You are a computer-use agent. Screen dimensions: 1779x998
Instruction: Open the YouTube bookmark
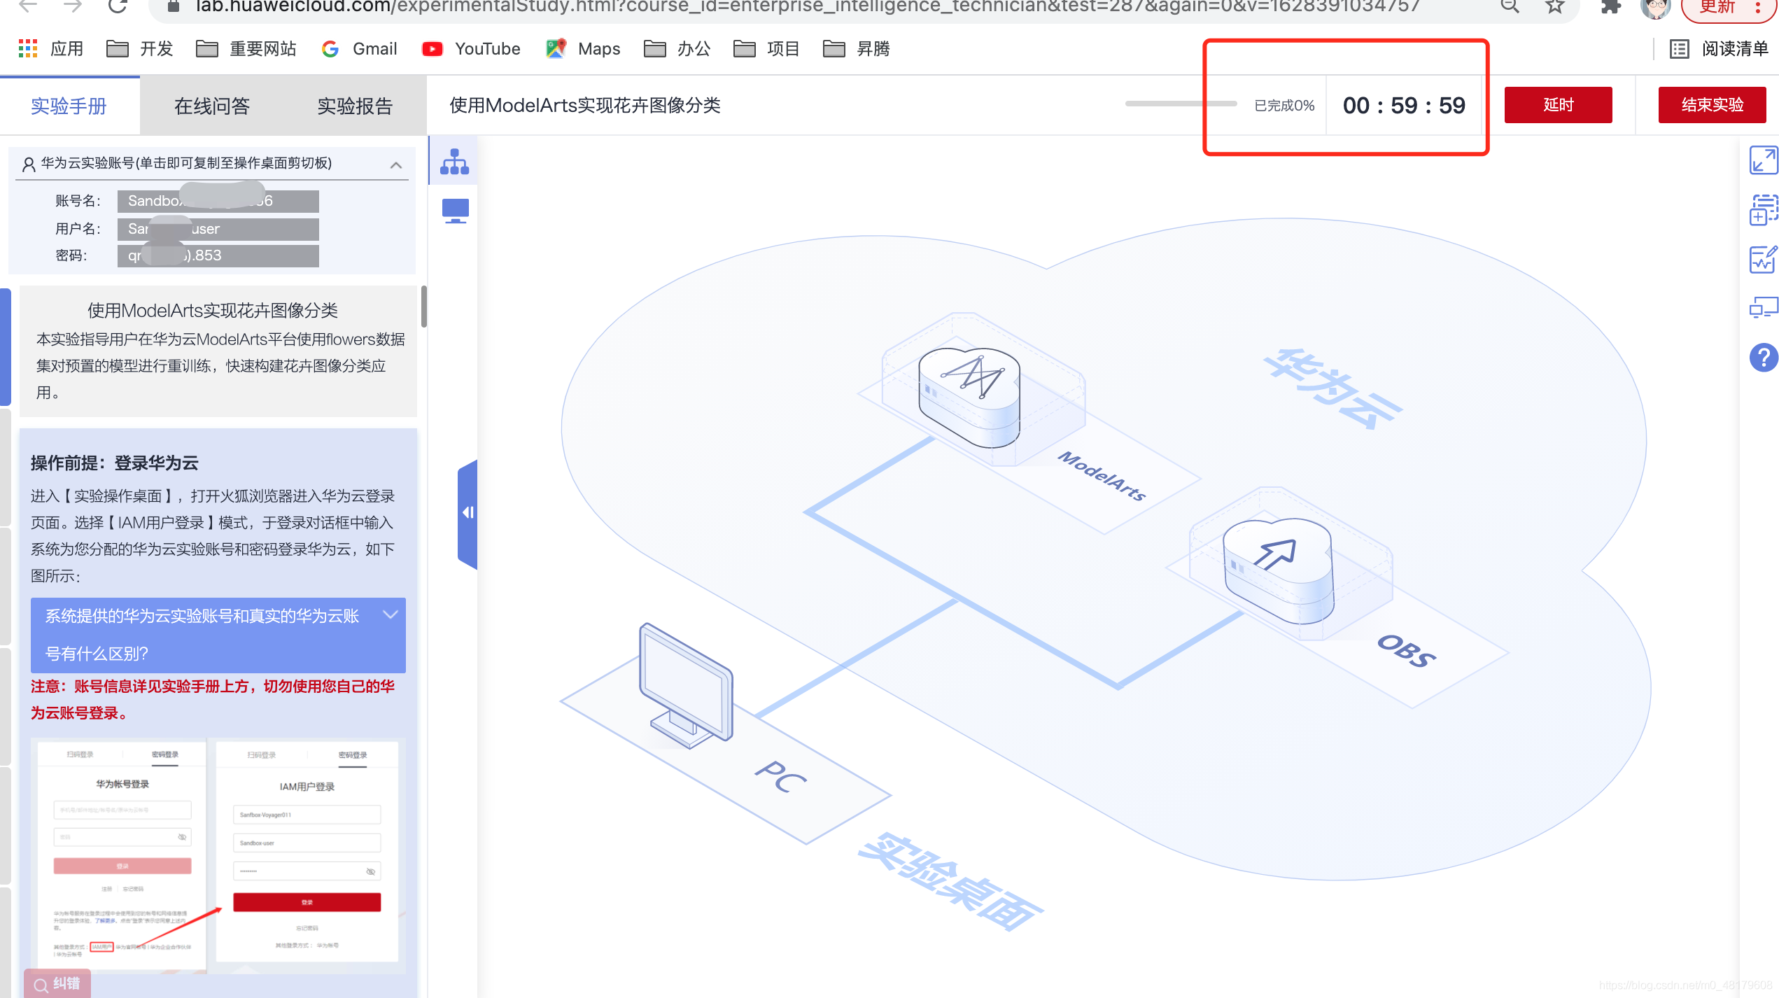(x=472, y=48)
